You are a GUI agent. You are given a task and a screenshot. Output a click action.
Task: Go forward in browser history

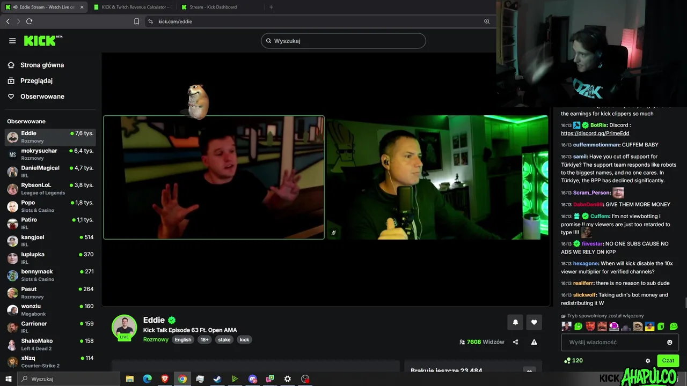click(18, 21)
